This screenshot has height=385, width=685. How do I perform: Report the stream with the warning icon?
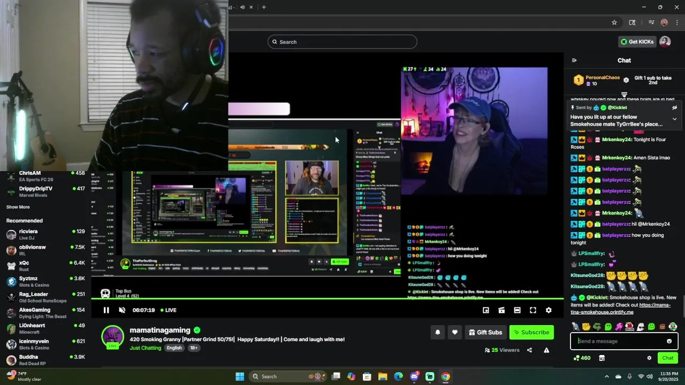click(546, 350)
